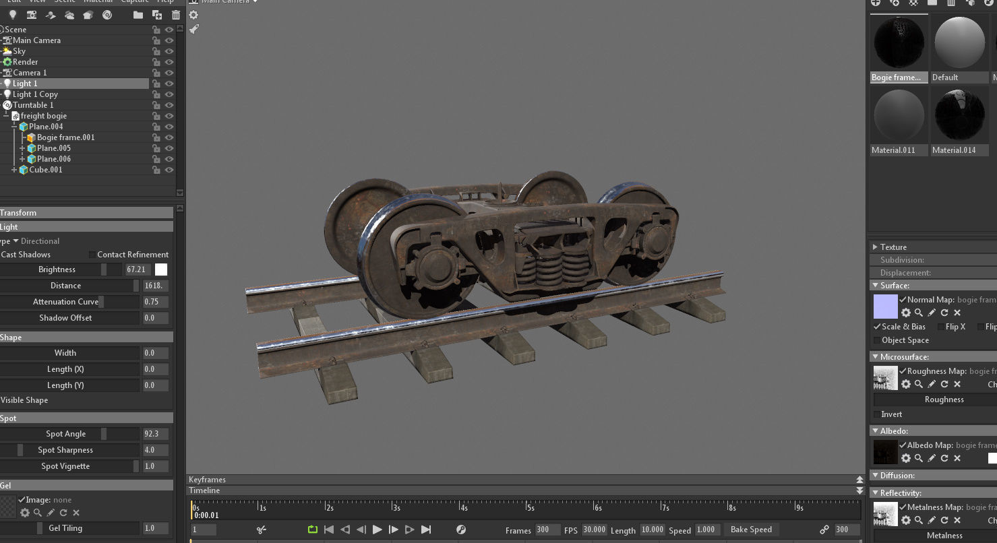Collapse the Albedo section

(875, 431)
